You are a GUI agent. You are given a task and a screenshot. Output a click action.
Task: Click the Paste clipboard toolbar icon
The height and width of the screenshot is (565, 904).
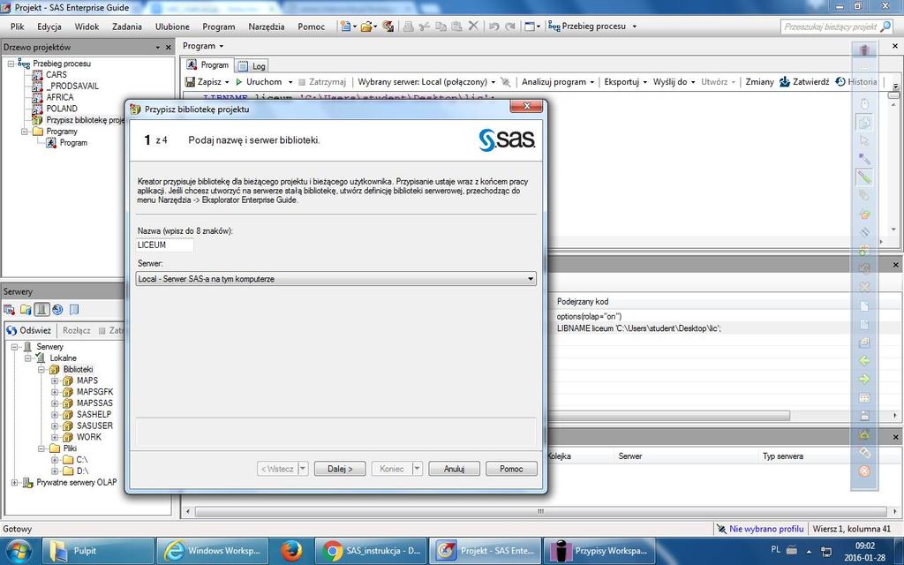click(x=456, y=26)
